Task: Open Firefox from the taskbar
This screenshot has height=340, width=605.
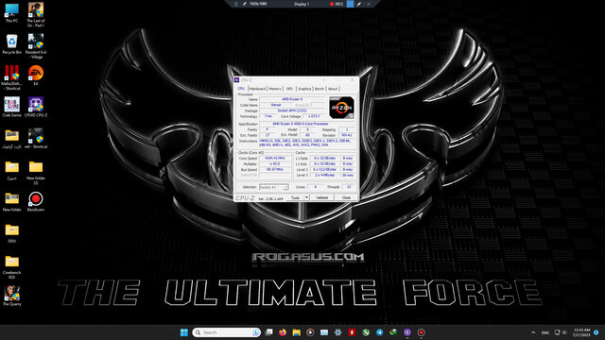Action: [x=283, y=332]
